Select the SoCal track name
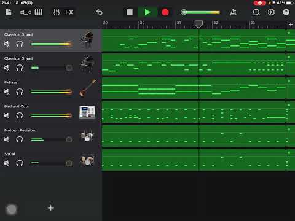 click(x=10, y=154)
